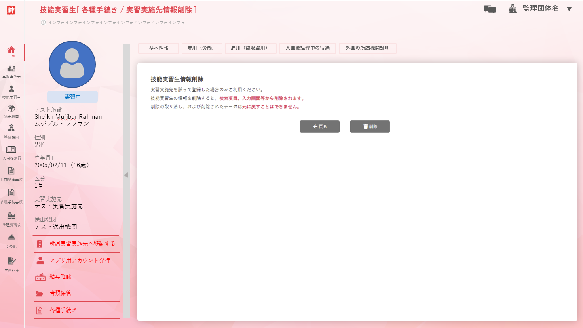Select 所属実習実施先へ移動する link
The image size is (583, 328).
click(x=82, y=244)
